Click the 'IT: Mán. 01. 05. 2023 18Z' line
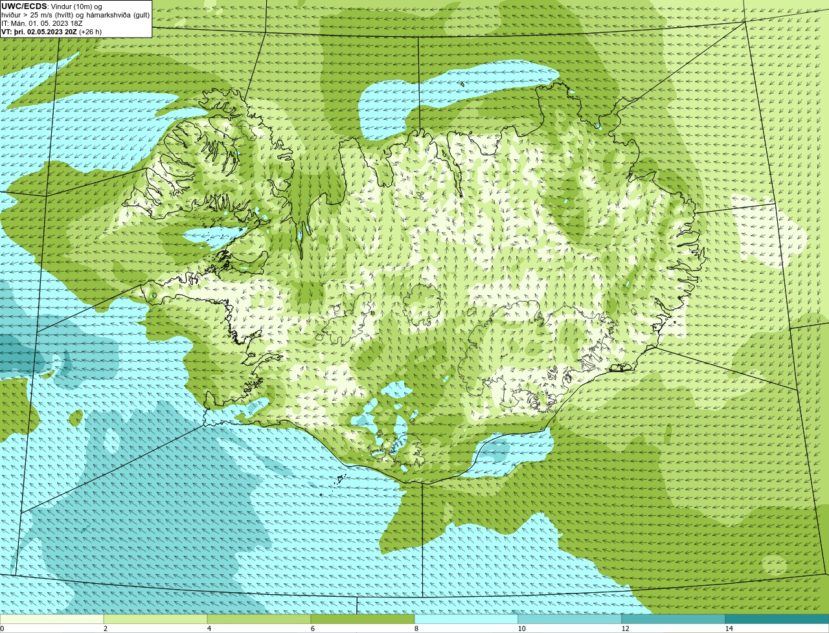Screen dimensions: 829x633 pyautogui.click(x=42, y=23)
